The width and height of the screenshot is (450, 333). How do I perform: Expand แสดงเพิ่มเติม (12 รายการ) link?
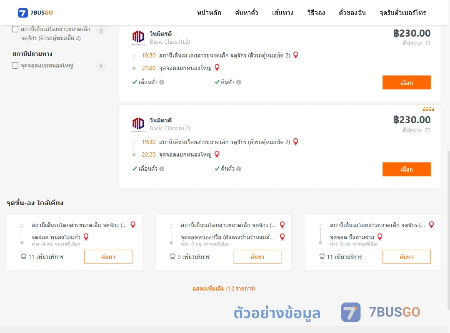224,288
